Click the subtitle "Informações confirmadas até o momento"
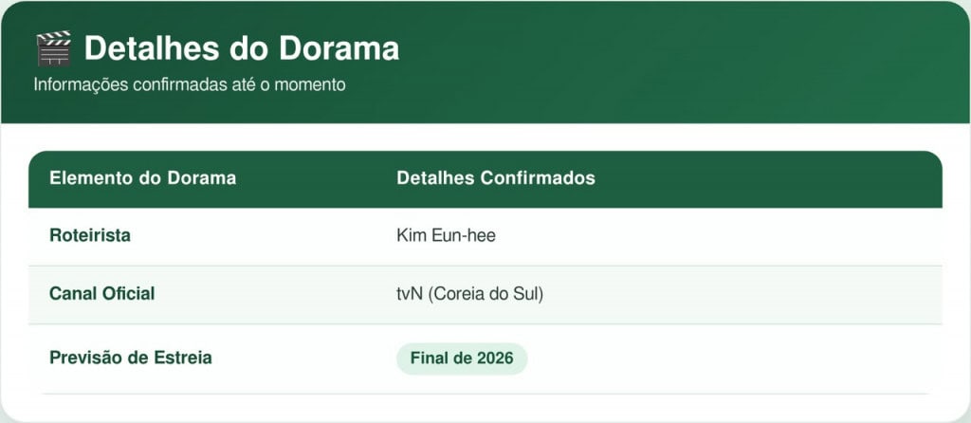The height and width of the screenshot is (423, 971). (189, 84)
